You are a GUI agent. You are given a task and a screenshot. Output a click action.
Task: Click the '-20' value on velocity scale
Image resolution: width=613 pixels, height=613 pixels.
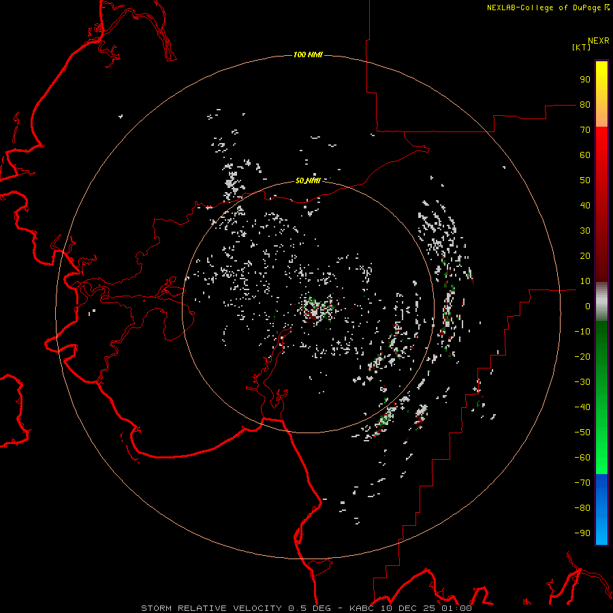point(582,357)
